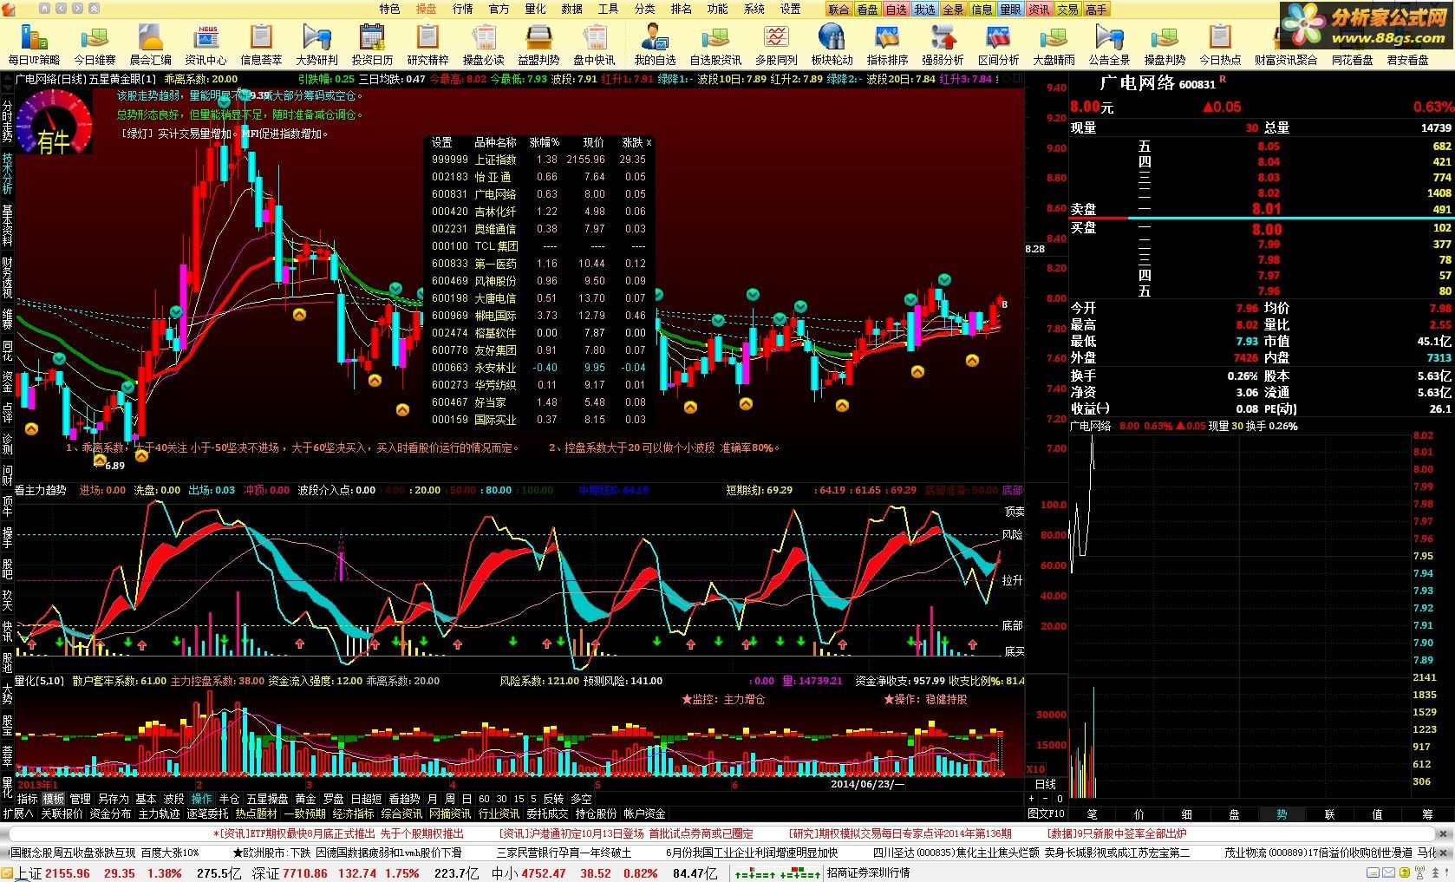Expand the 扩展 panel arrow
Viewport: 1455px width, 882px height.
pos(17,813)
